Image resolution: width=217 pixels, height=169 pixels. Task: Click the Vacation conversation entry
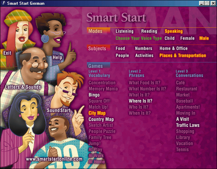(x=184, y=143)
